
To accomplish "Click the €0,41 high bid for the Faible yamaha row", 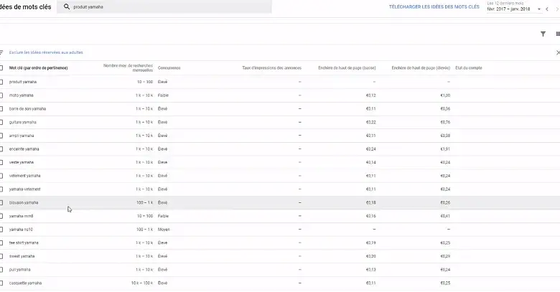I will coord(445,216).
